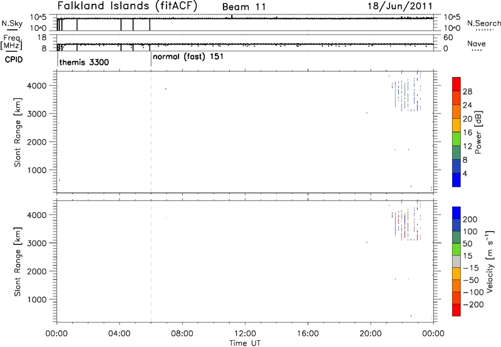Click the '18' frequency axis tick
The image size is (501, 347).
coord(42,38)
